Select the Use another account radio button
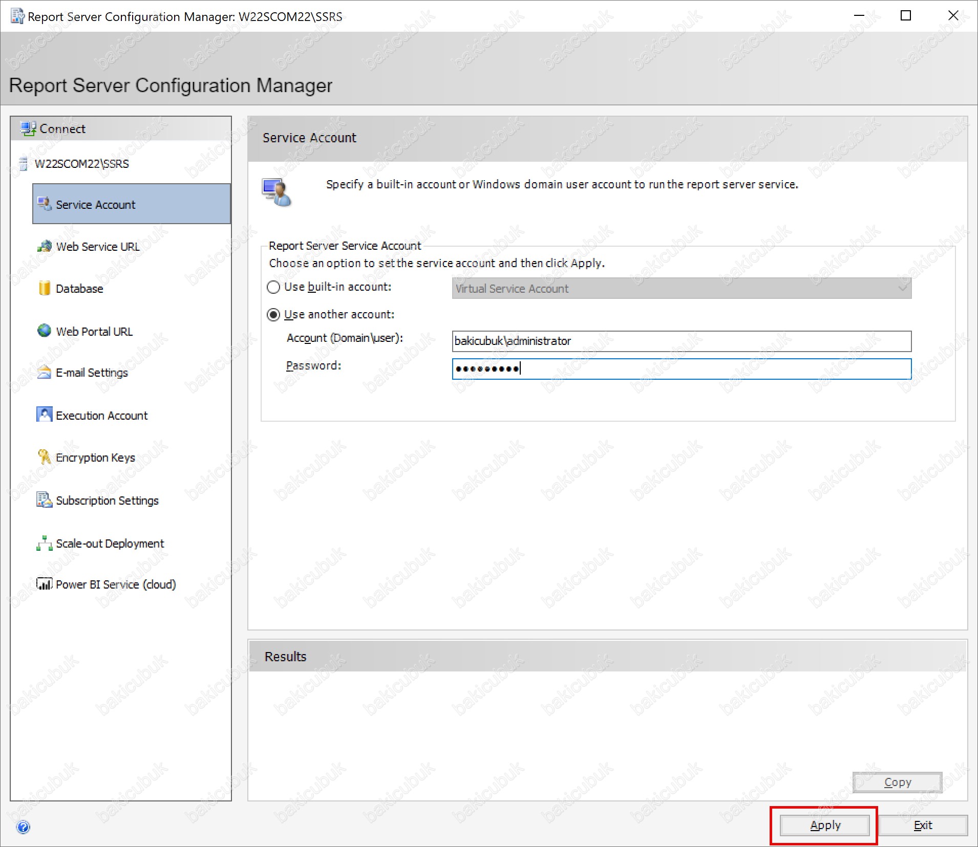The width and height of the screenshot is (978, 847). coord(273,315)
